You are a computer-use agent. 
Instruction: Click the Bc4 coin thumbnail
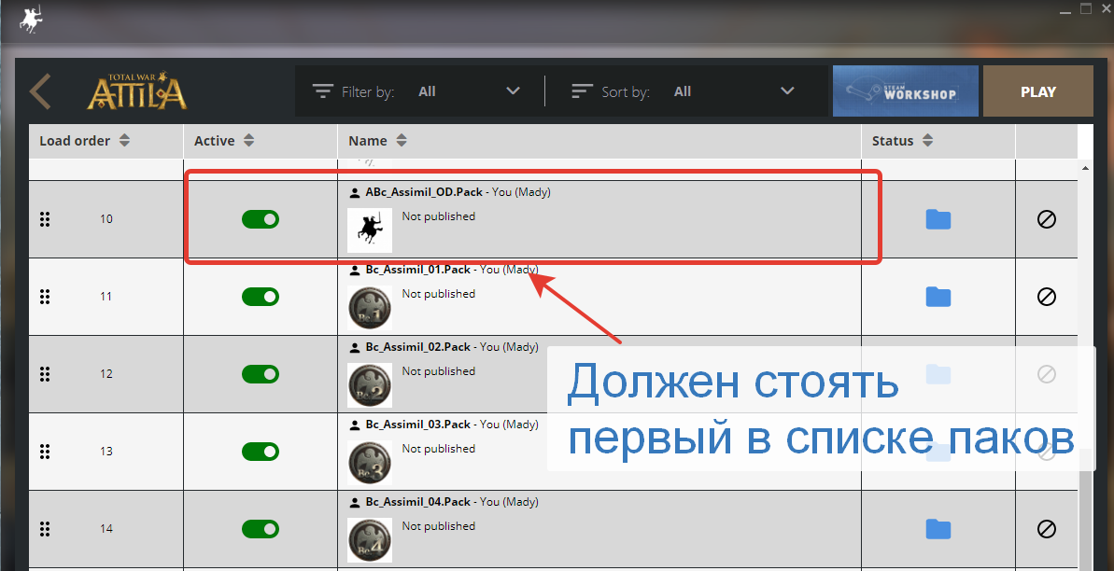tap(370, 540)
